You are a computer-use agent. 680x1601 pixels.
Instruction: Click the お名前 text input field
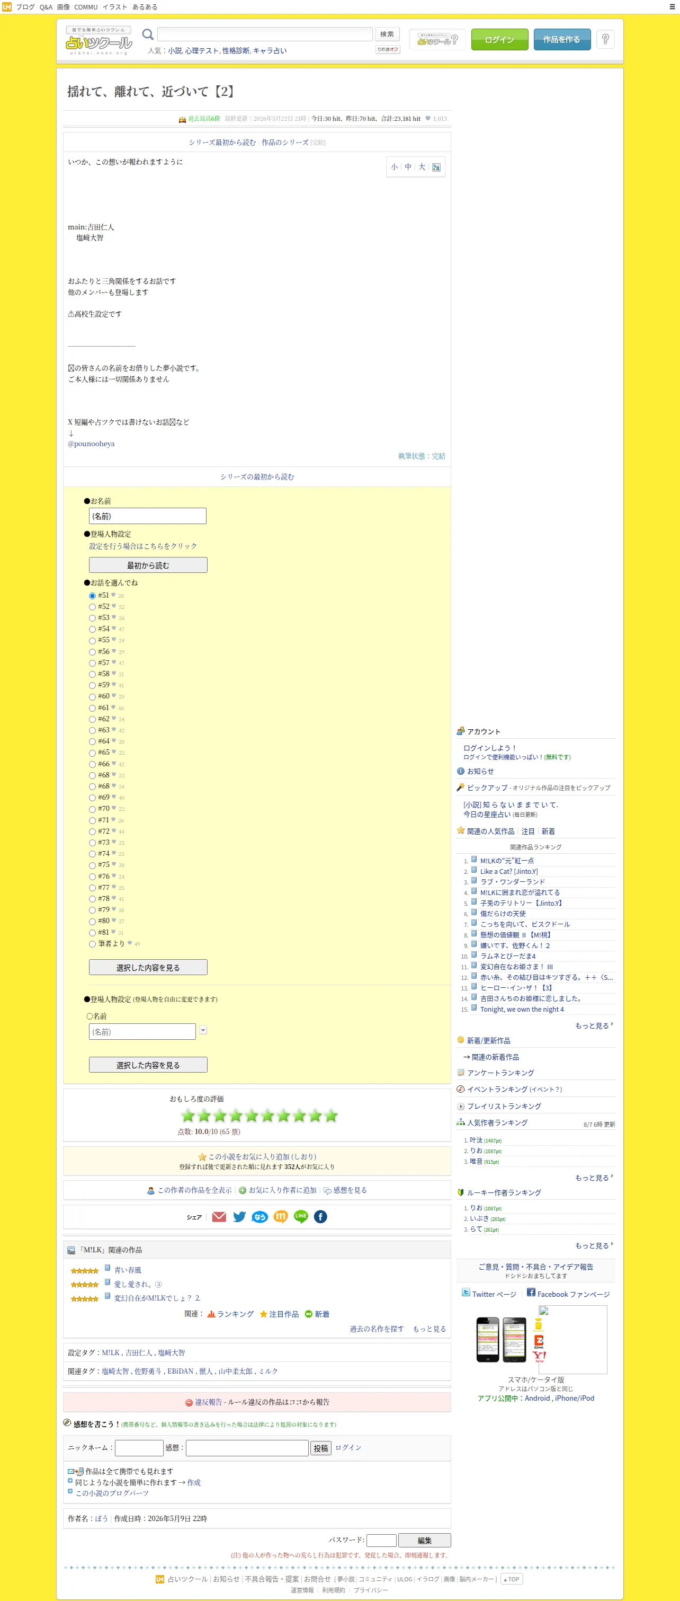pyautogui.click(x=148, y=516)
